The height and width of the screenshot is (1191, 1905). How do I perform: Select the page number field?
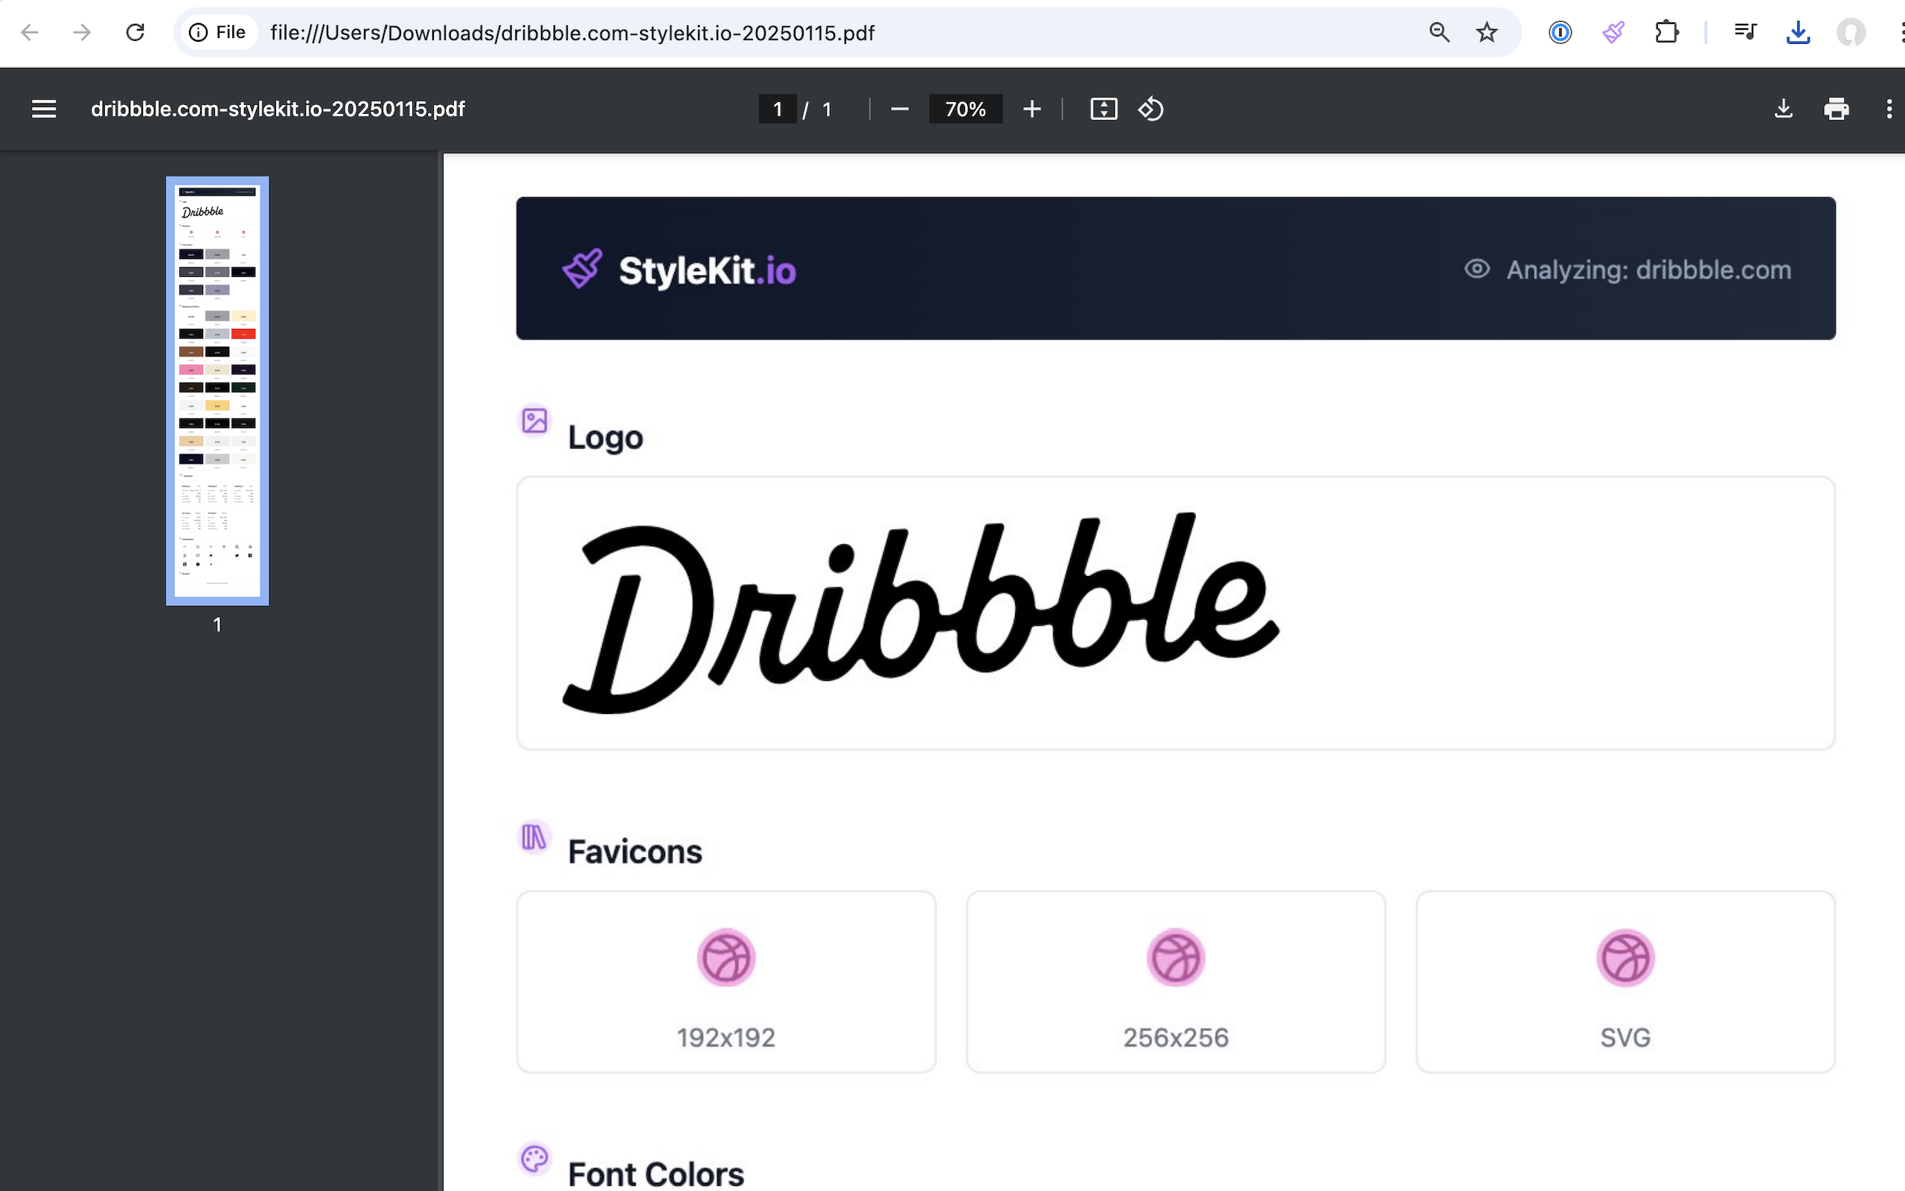point(778,109)
